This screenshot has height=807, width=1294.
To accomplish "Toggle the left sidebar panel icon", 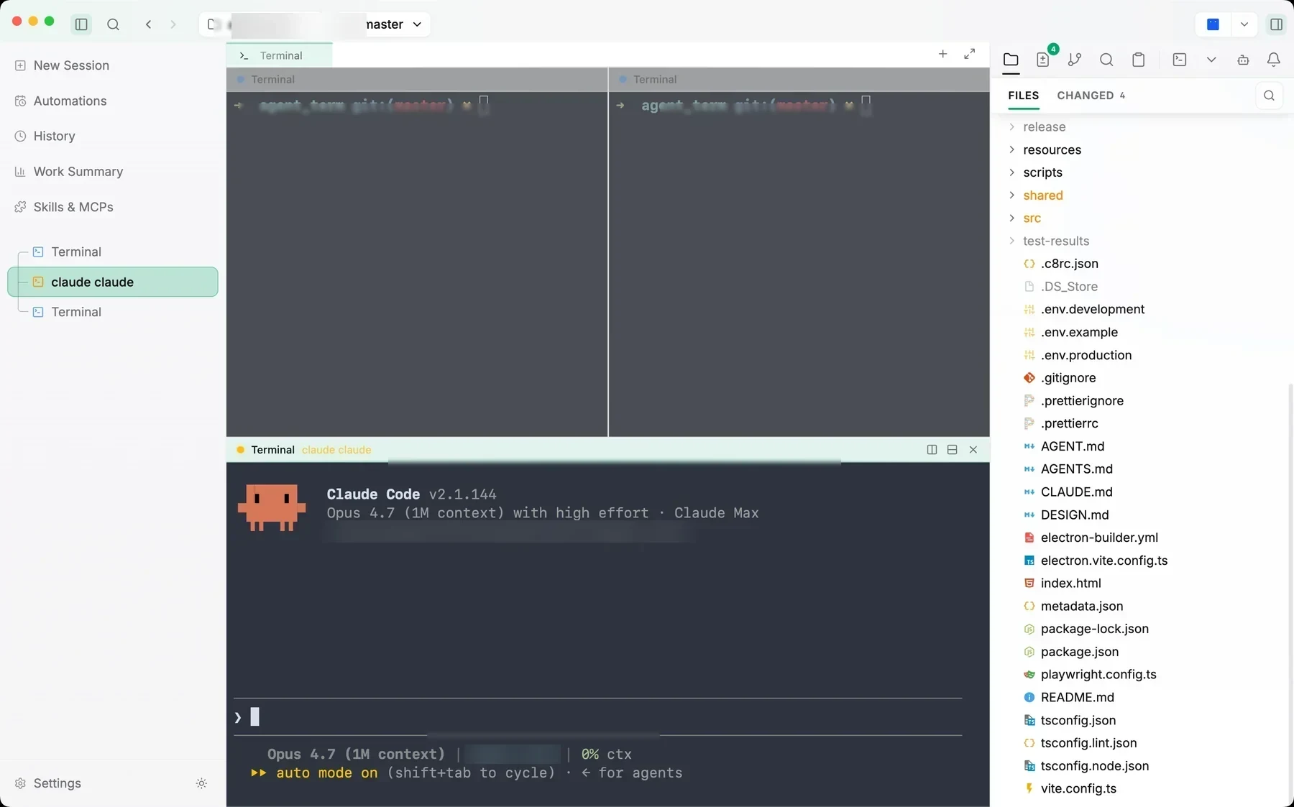I will coord(81,24).
